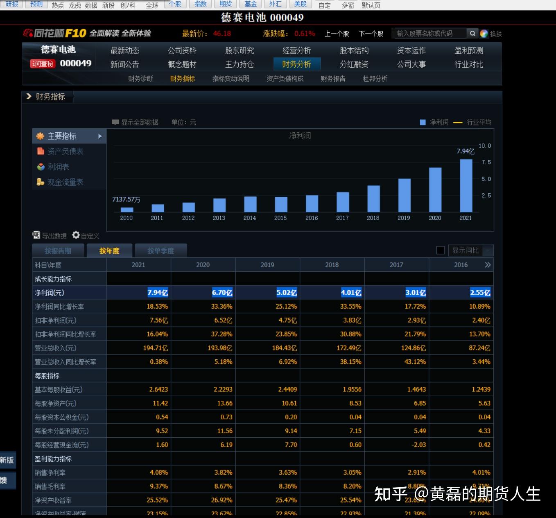
Task: Click the 龙虎 toolbar item
Action: pos(75,5)
